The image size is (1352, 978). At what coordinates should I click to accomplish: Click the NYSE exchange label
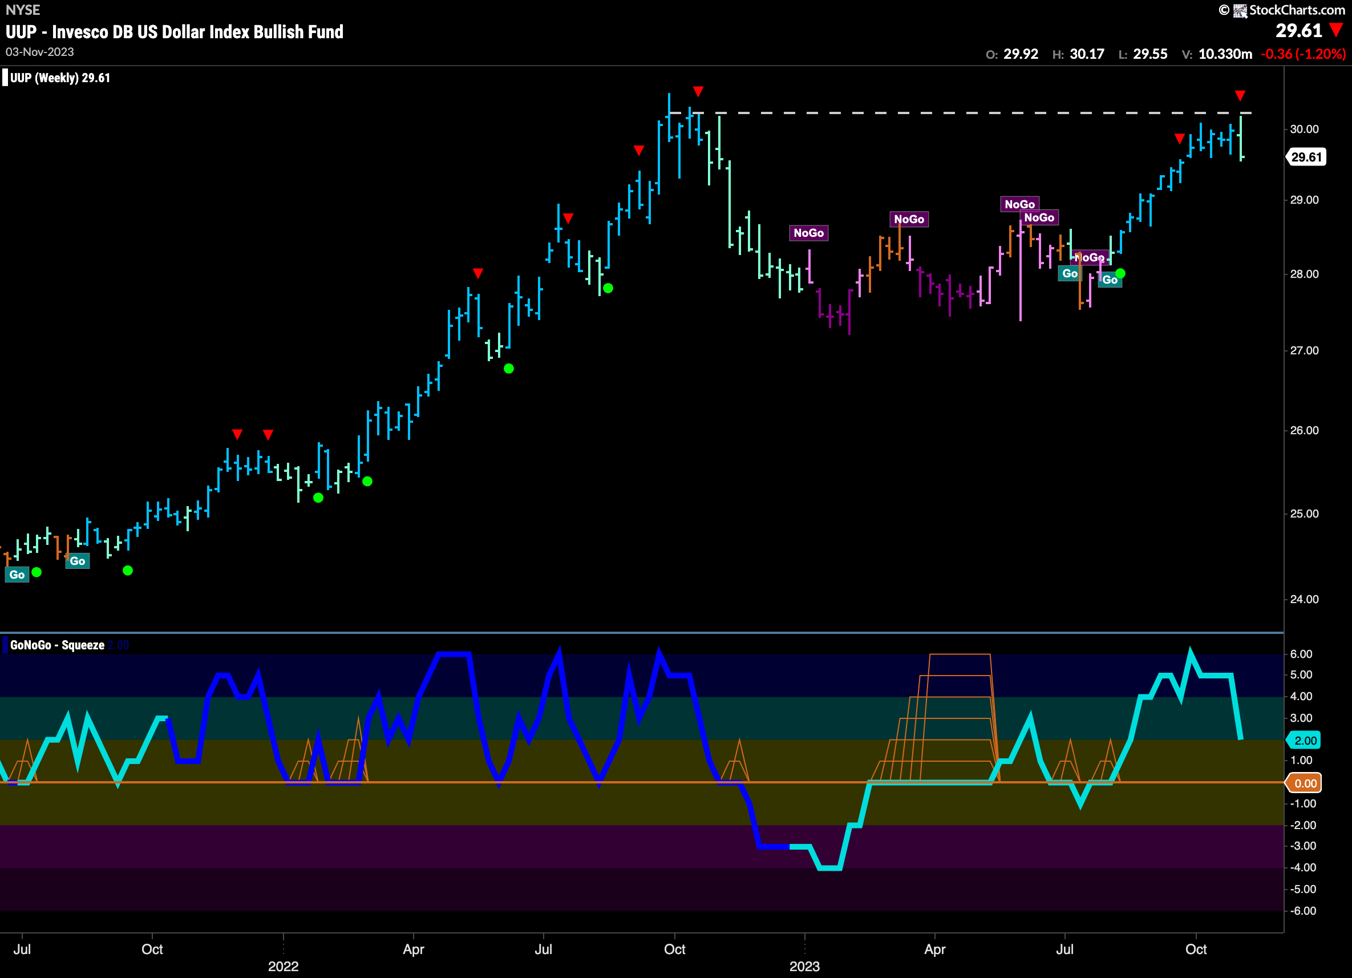coord(23,10)
